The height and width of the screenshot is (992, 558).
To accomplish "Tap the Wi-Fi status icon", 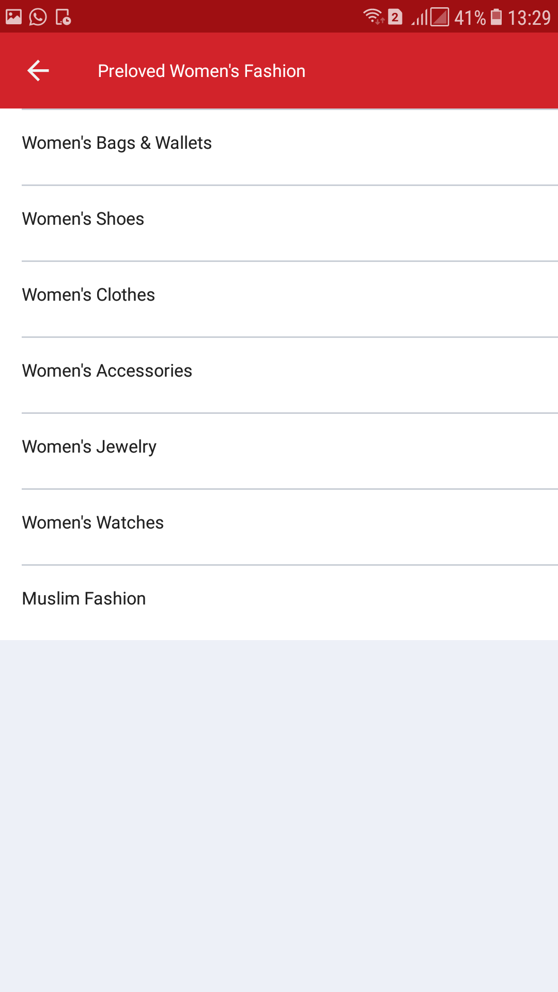I will tap(373, 17).
